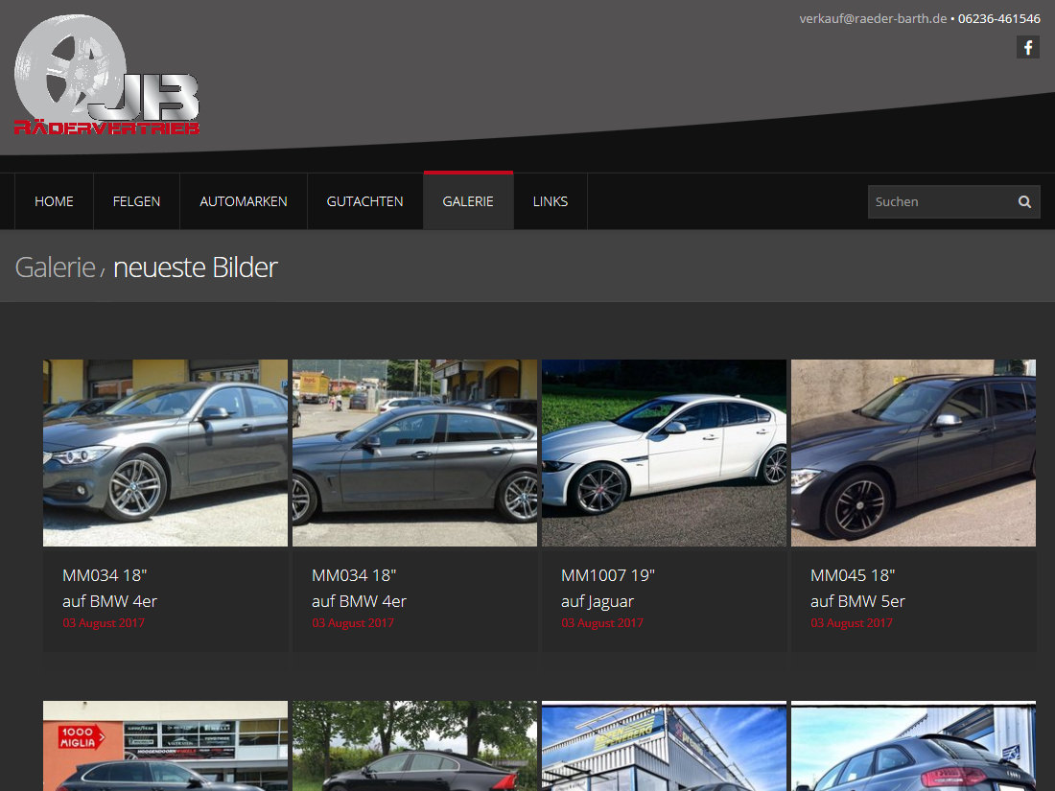This screenshot has height=791, width=1055.
Task: Open second BMW 4er side-view photo
Action: coord(414,453)
